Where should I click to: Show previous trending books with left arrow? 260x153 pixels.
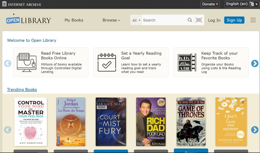pyautogui.click(x=7, y=130)
